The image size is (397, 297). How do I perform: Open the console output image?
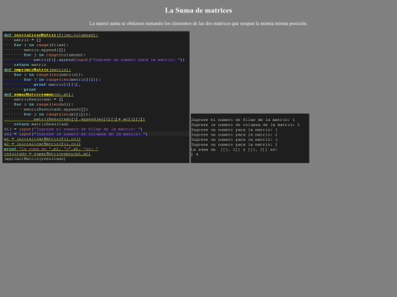pos(250,138)
